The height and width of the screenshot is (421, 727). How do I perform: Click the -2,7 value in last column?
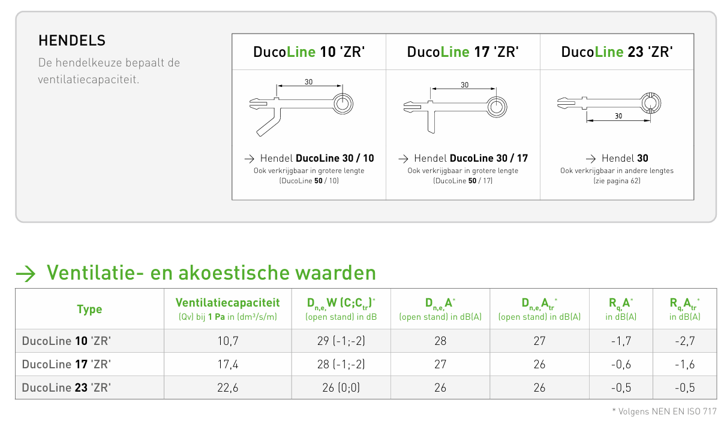coord(684,341)
